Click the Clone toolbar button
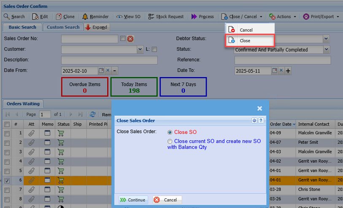 (65, 16)
